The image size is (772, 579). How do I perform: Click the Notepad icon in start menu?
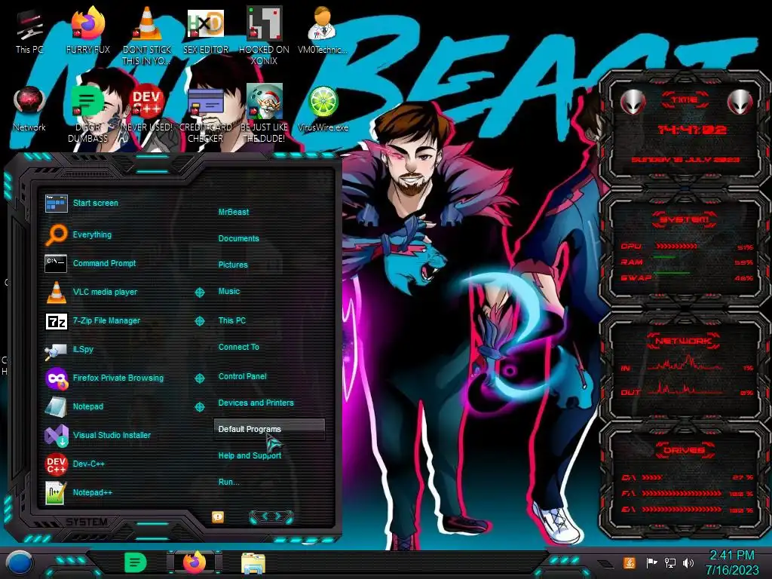[x=56, y=406]
